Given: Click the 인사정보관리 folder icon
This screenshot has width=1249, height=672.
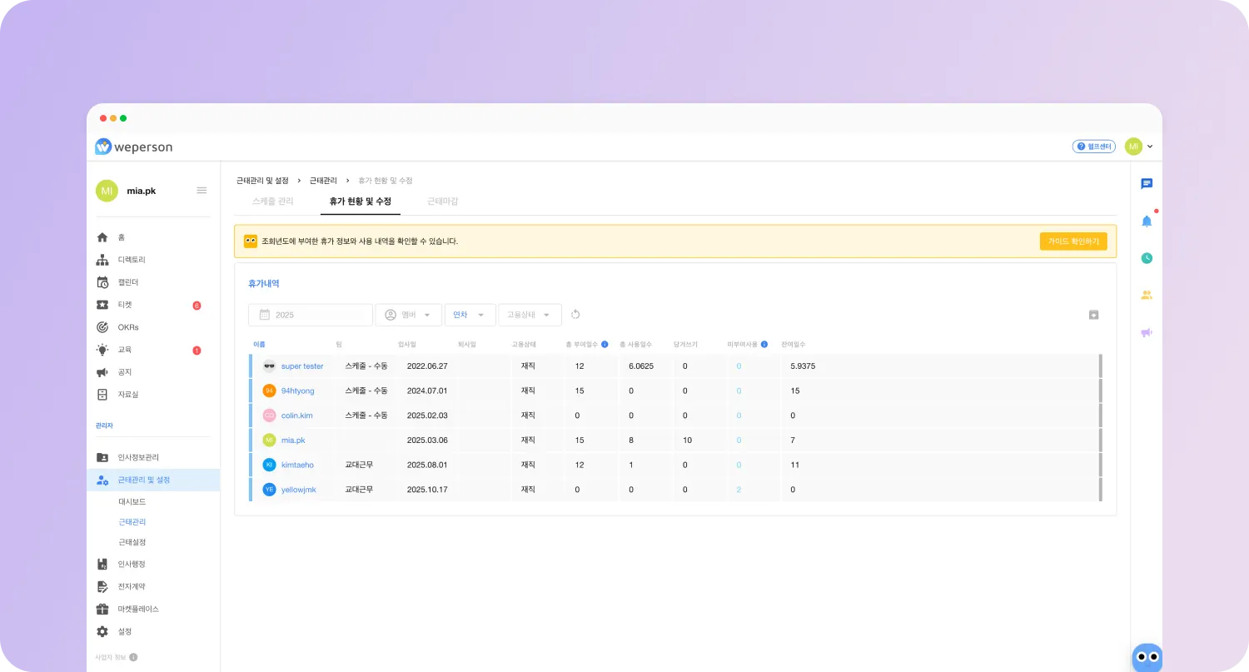Looking at the screenshot, I should click(102, 457).
